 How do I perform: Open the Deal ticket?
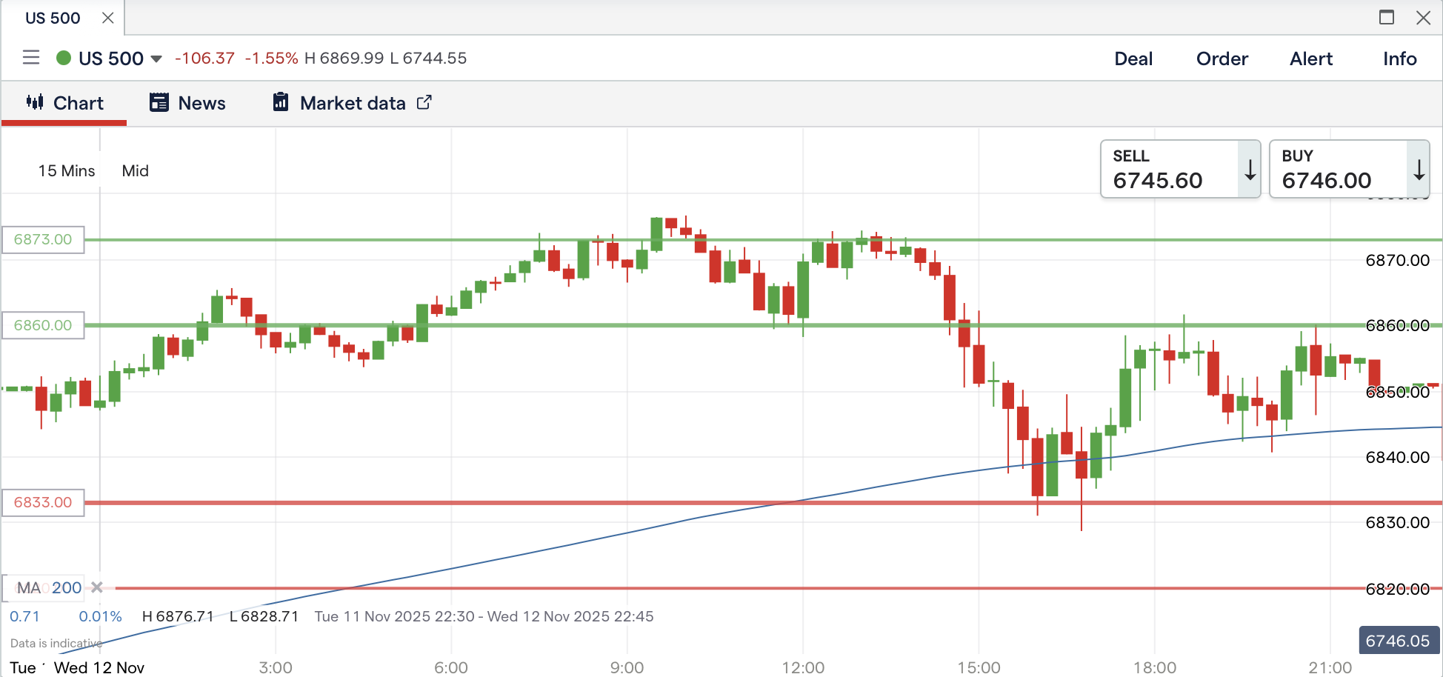1133,59
